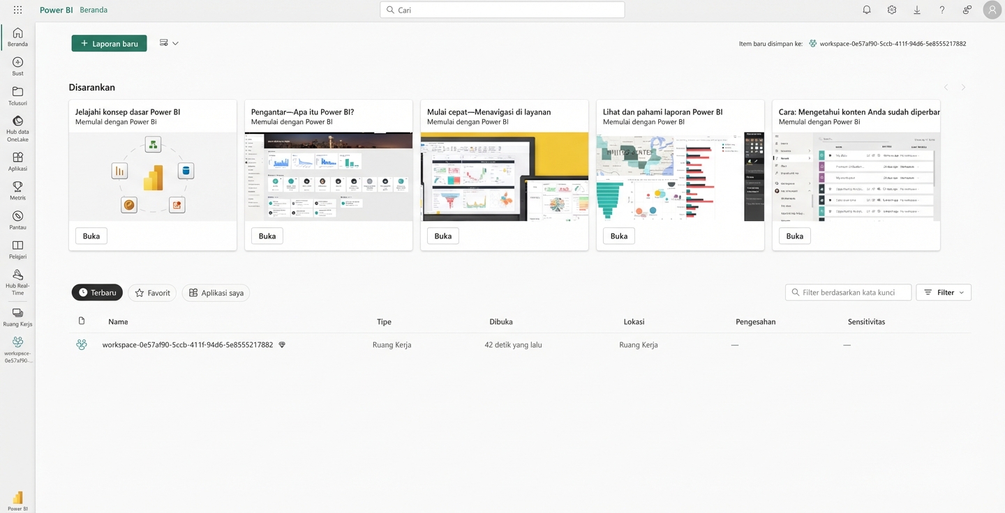Open the Hub Real-Time icon
Image resolution: width=1005 pixels, height=513 pixels.
tap(17, 277)
